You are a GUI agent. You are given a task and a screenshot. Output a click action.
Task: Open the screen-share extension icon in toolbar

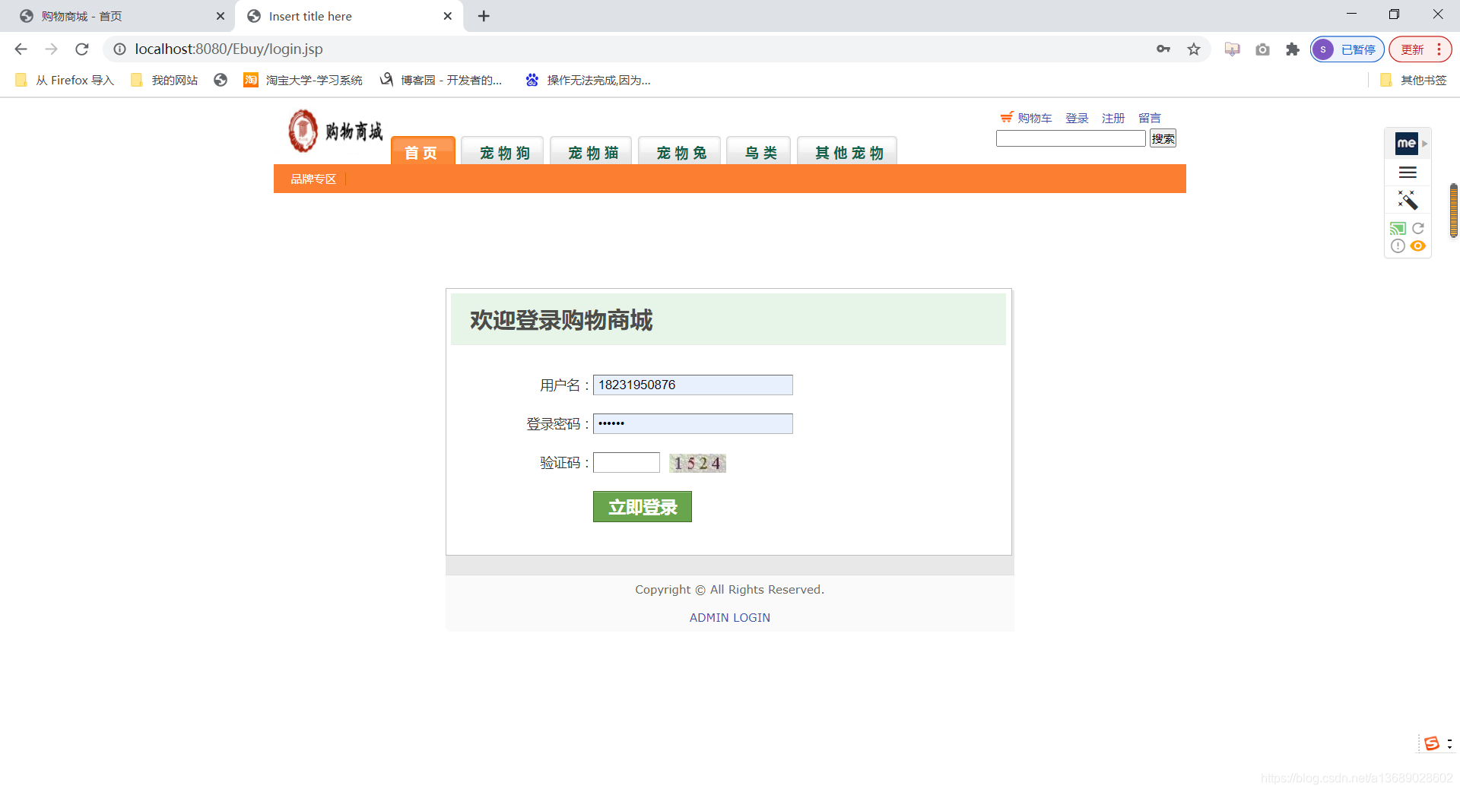click(x=1233, y=49)
